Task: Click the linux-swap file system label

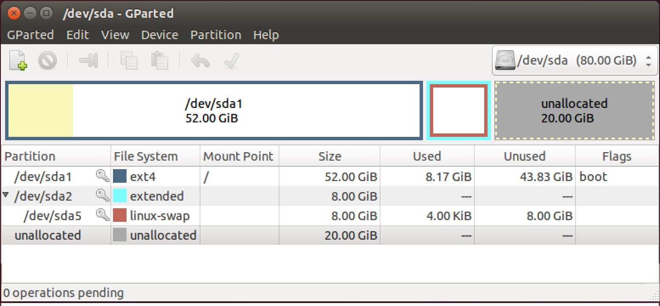Action: click(160, 216)
